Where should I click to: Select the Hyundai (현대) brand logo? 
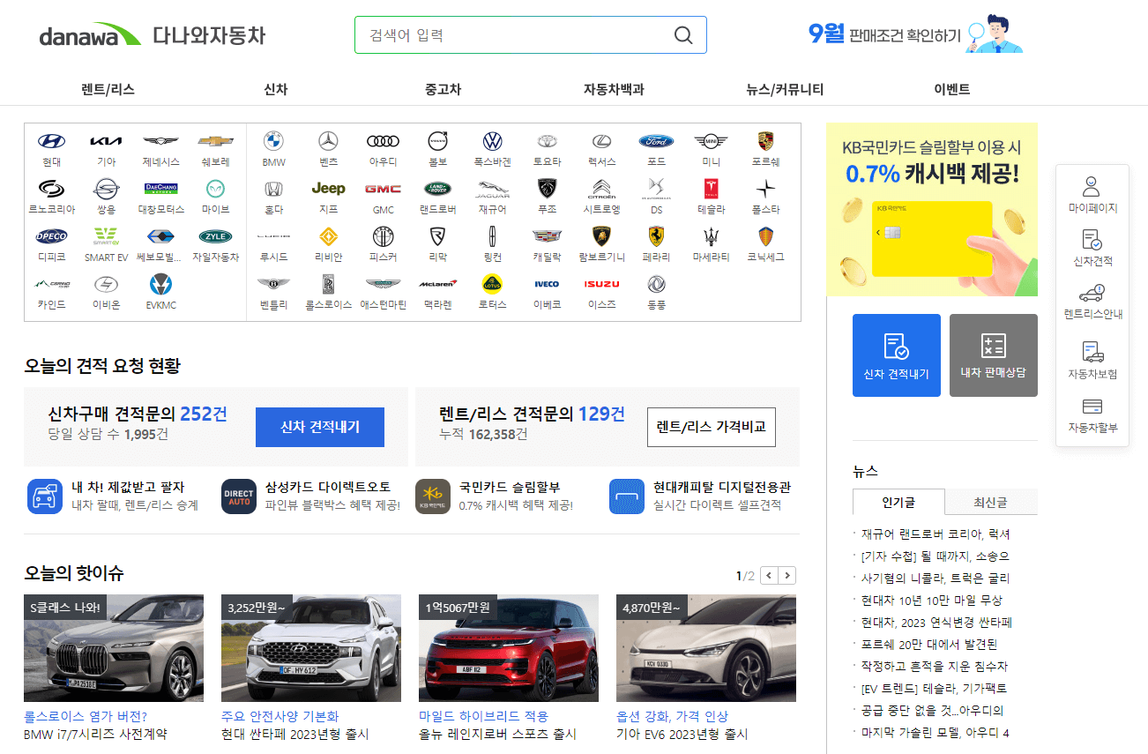point(51,141)
